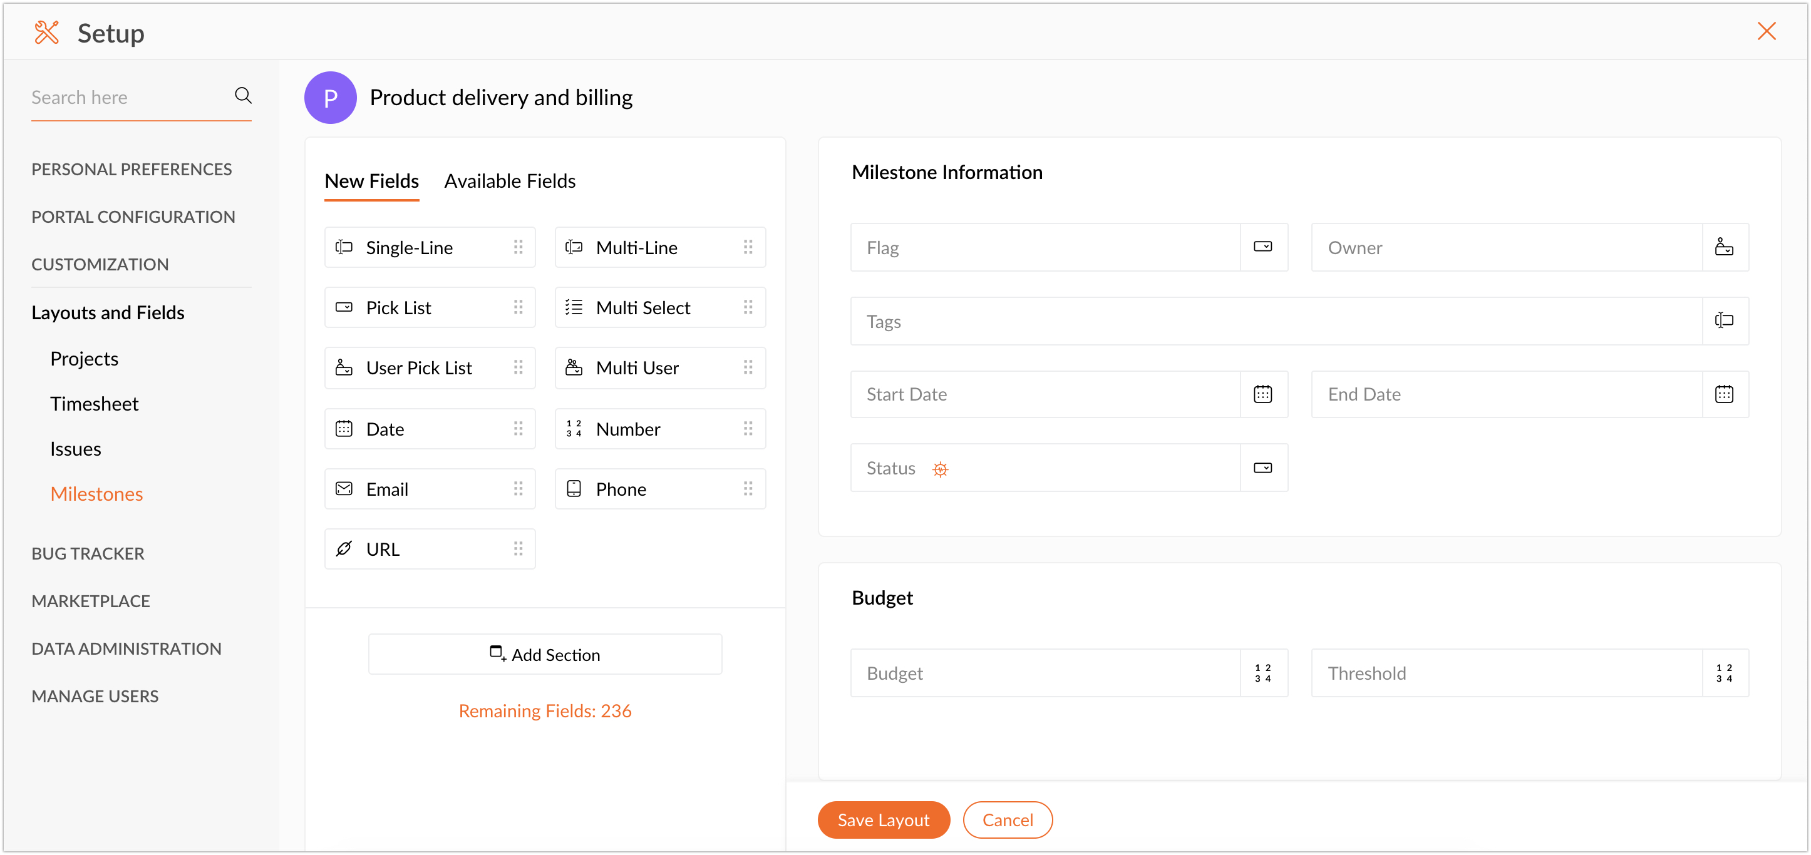
Task: Switch to the Available Fields tab
Action: tap(510, 182)
